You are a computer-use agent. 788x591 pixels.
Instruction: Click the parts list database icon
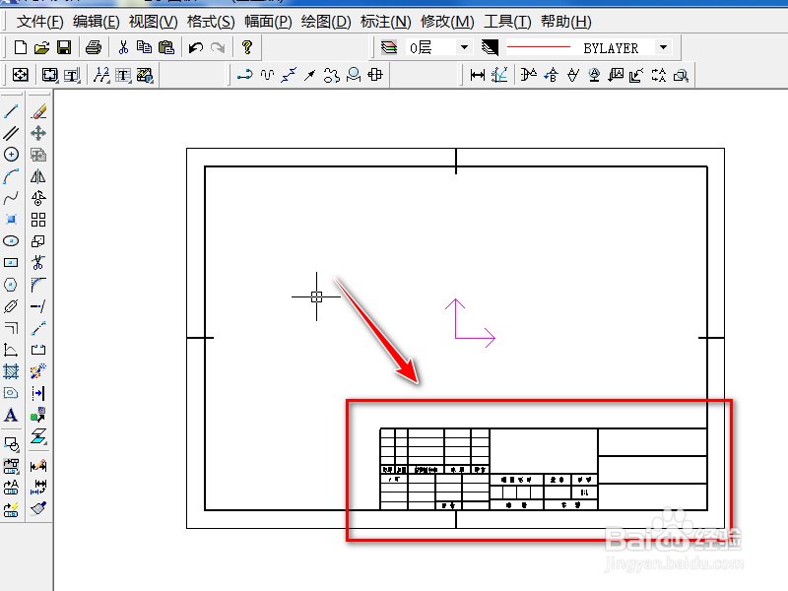tap(145, 76)
